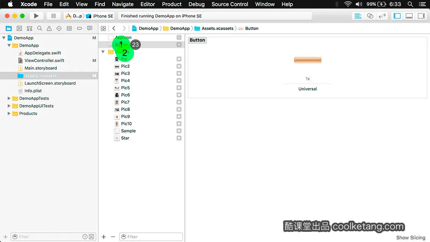Open the Editor menu
Screen dimensions: 430x242
point(148,4)
